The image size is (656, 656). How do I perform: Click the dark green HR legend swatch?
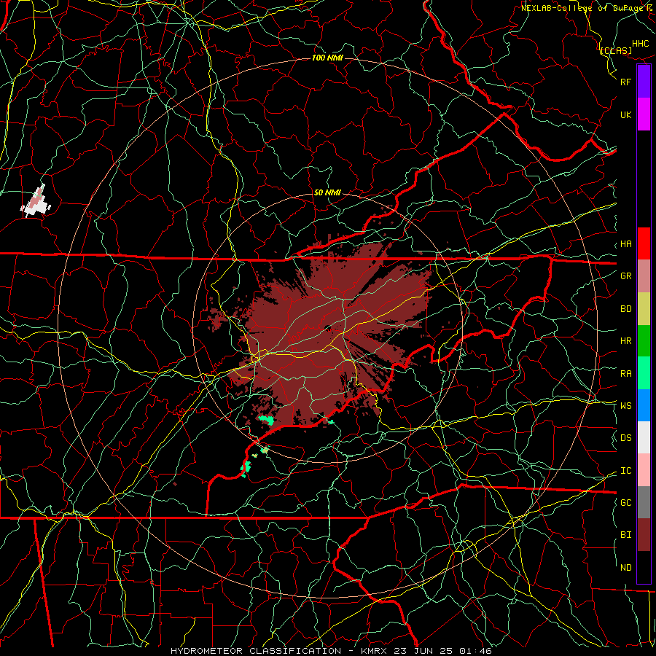[x=644, y=340]
